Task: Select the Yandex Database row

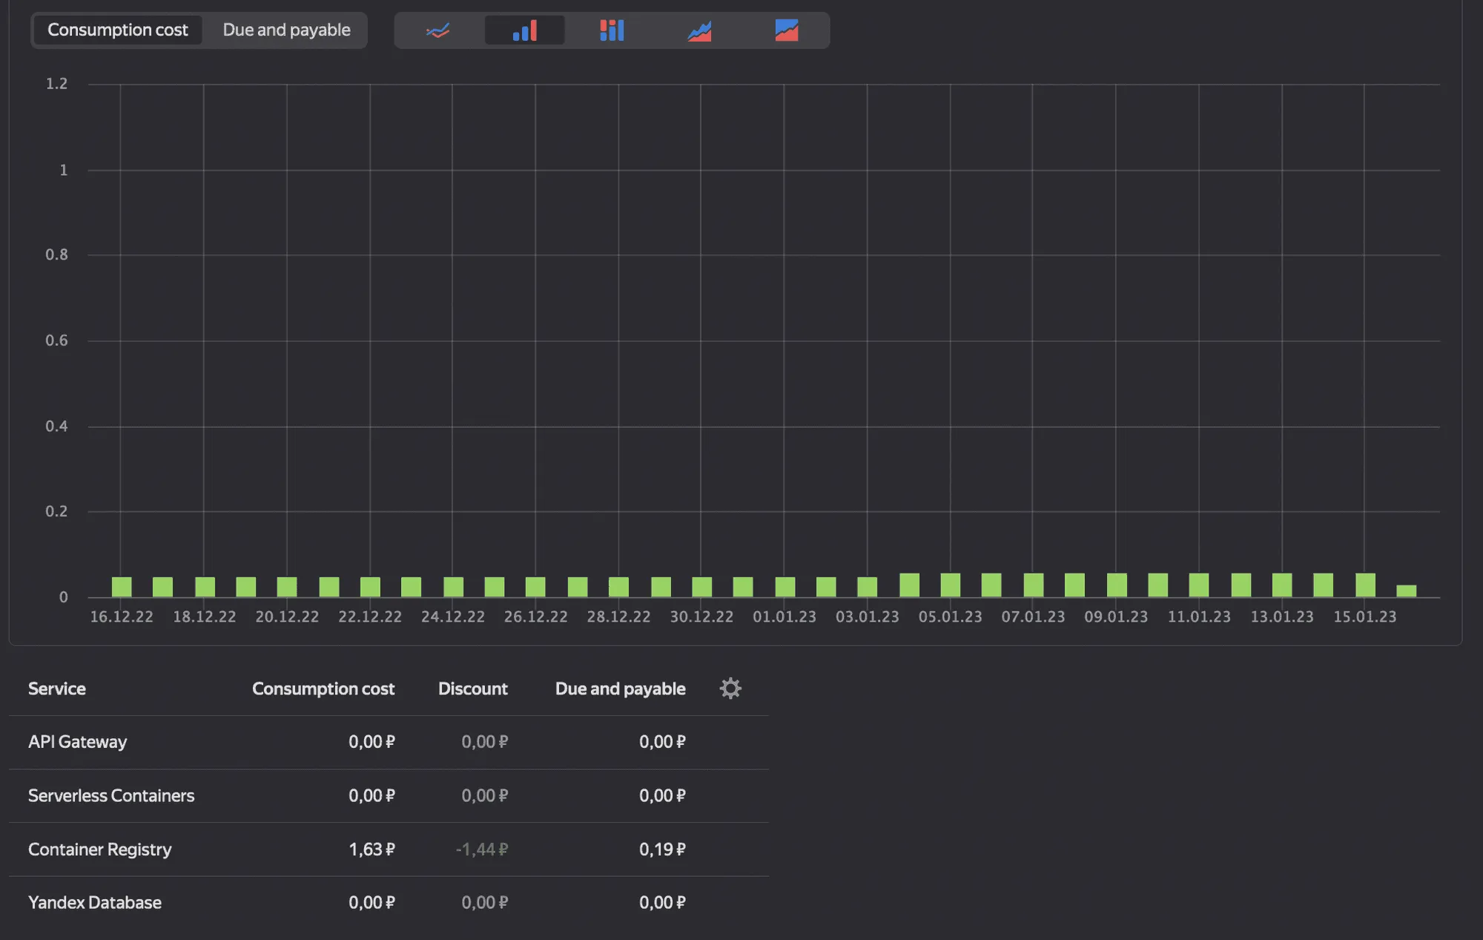Action: [389, 902]
